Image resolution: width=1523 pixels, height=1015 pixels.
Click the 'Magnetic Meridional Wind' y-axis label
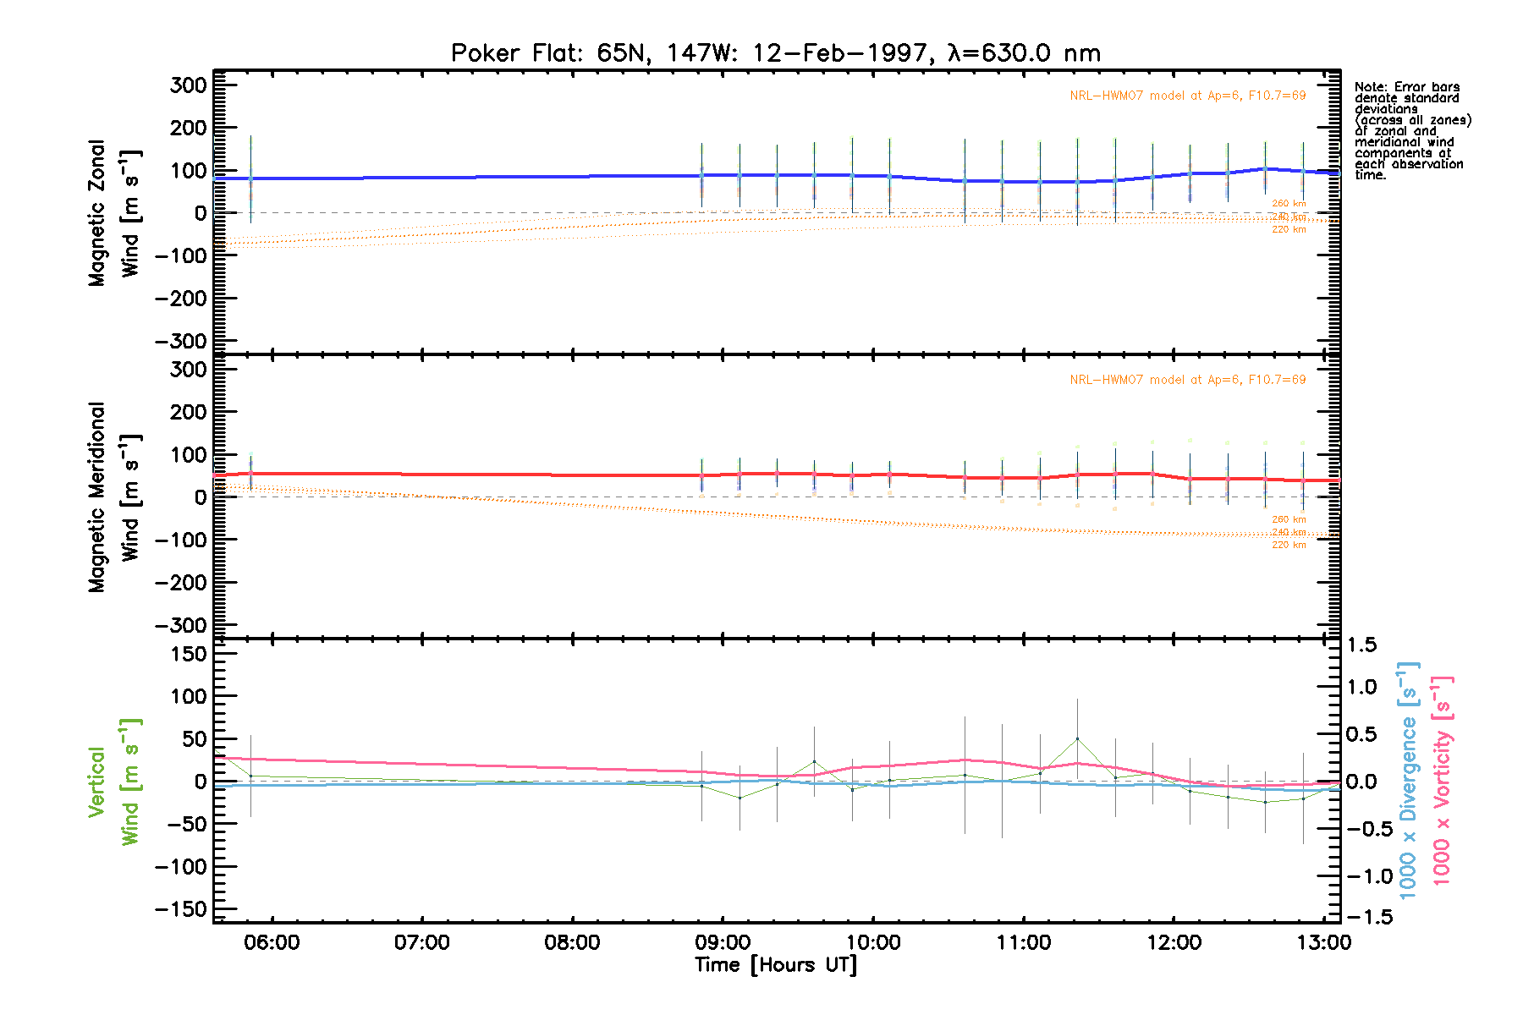pyautogui.click(x=113, y=497)
